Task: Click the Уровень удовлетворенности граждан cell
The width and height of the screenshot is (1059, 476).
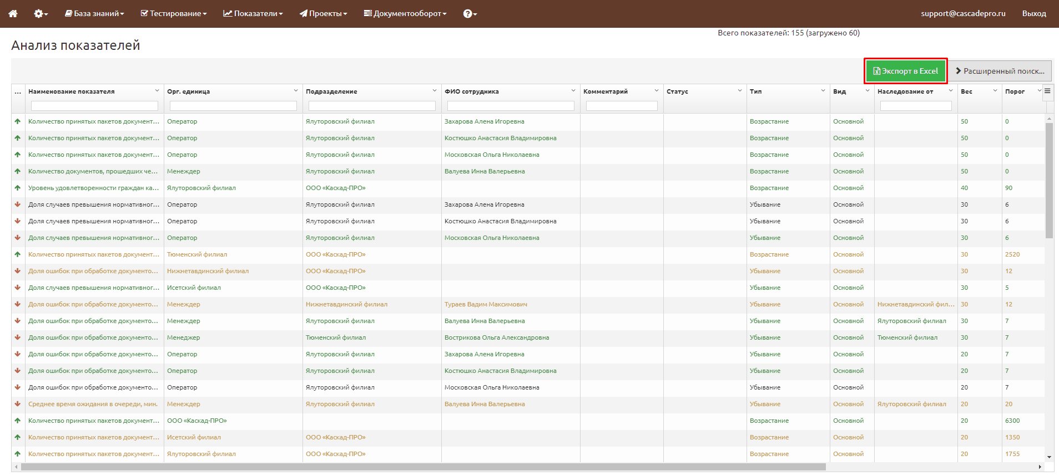Action: tap(94, 188)
